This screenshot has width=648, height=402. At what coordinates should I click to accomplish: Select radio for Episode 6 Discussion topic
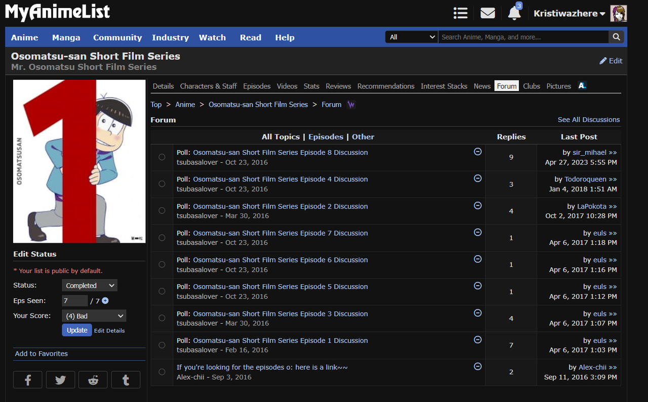[162, 264]
